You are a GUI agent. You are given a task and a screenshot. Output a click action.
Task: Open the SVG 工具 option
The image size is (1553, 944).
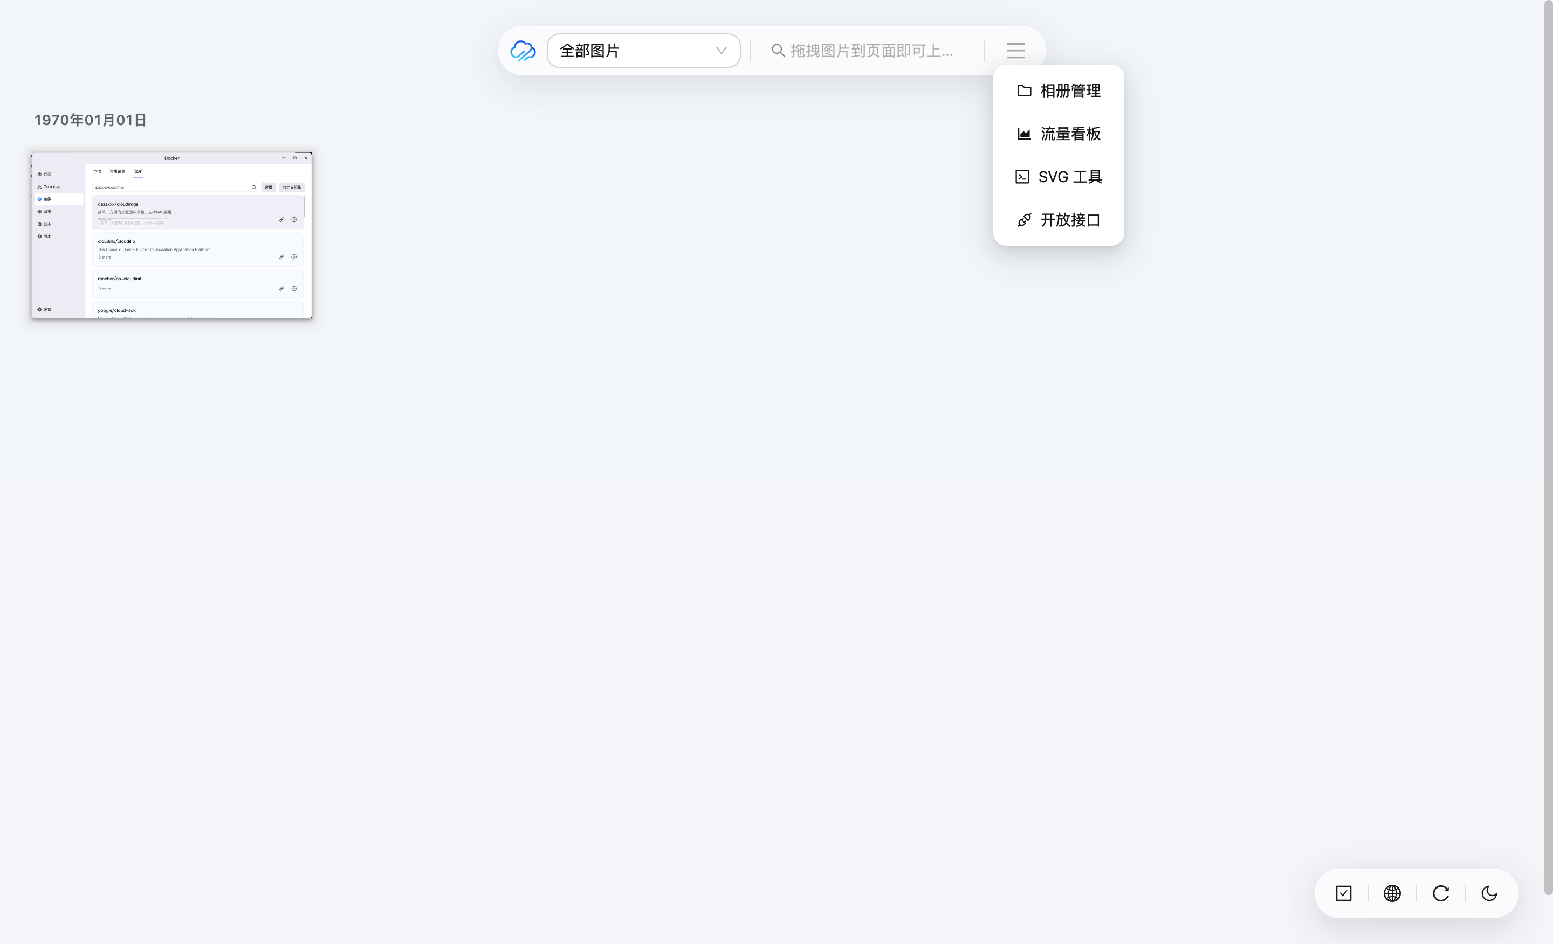pyautogui.click(x=1070, y=177)
